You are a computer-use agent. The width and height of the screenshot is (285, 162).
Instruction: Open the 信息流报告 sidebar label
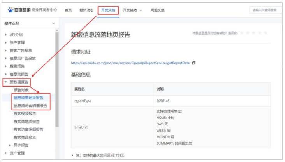coord(19,74)
